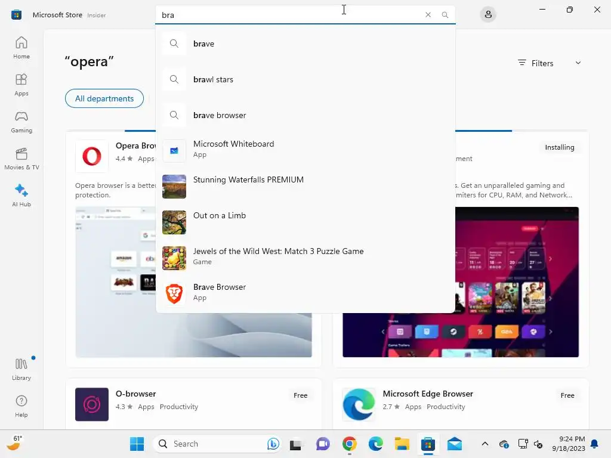Click the Installing status button

click(x=560, y=147)
